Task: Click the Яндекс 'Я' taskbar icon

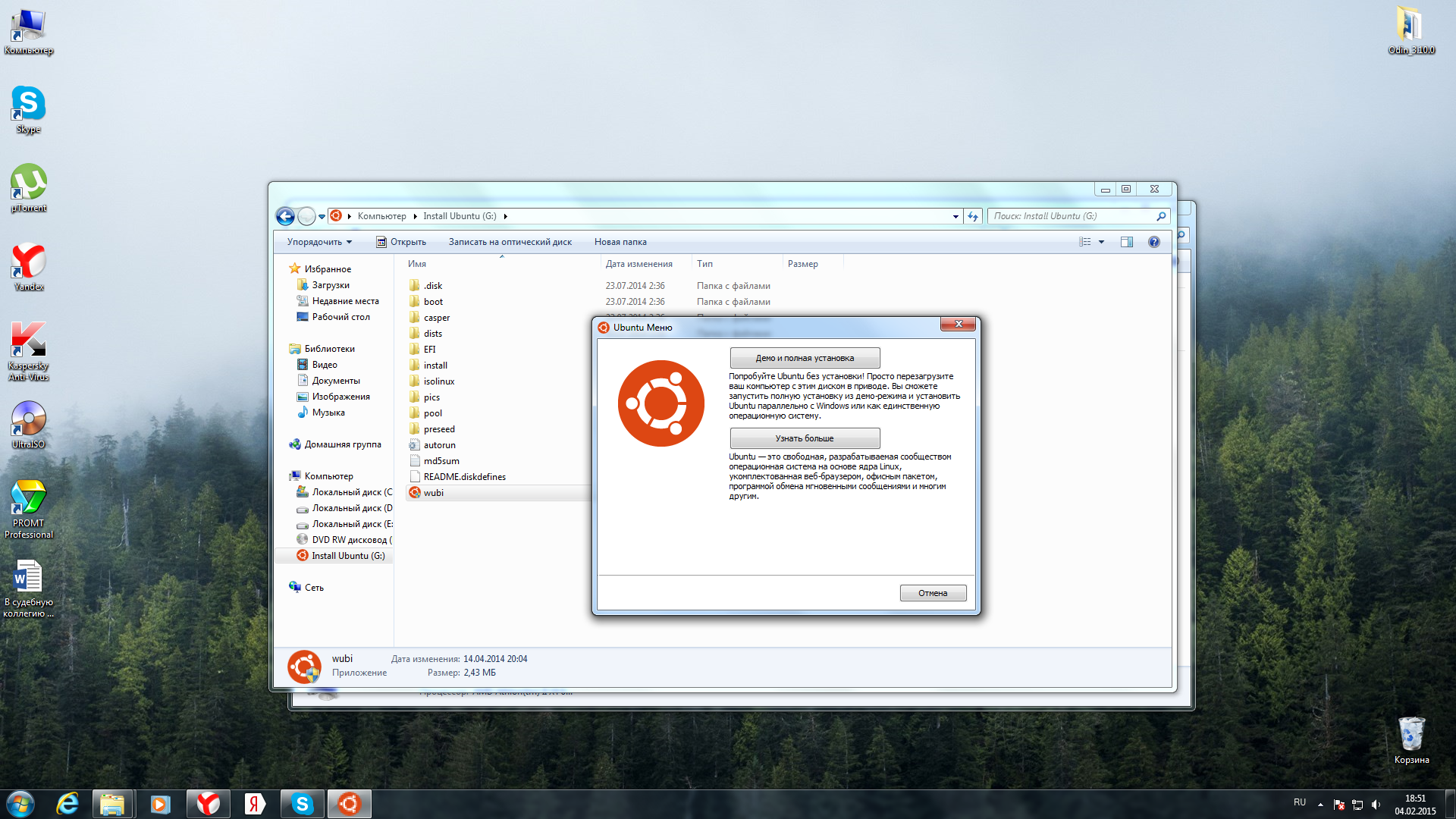Action: pyautogui.click(x=255, y=804)
